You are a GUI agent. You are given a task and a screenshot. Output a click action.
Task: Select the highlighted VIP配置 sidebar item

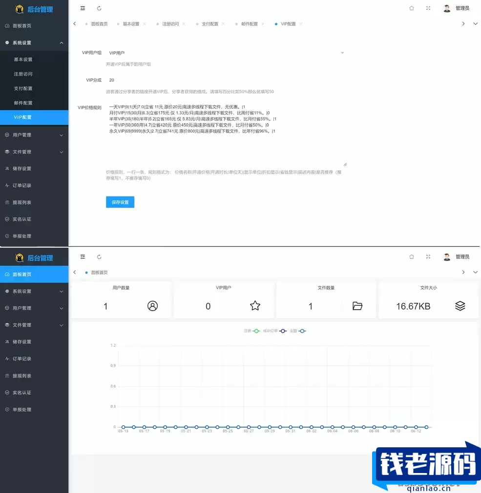click(x=34, y=117)
